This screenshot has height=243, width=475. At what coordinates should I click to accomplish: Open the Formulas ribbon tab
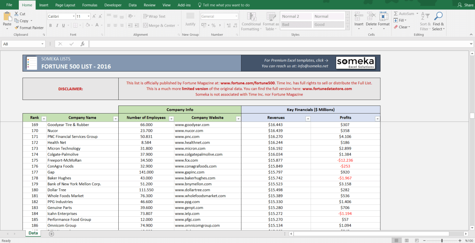[x=90, y=5]
